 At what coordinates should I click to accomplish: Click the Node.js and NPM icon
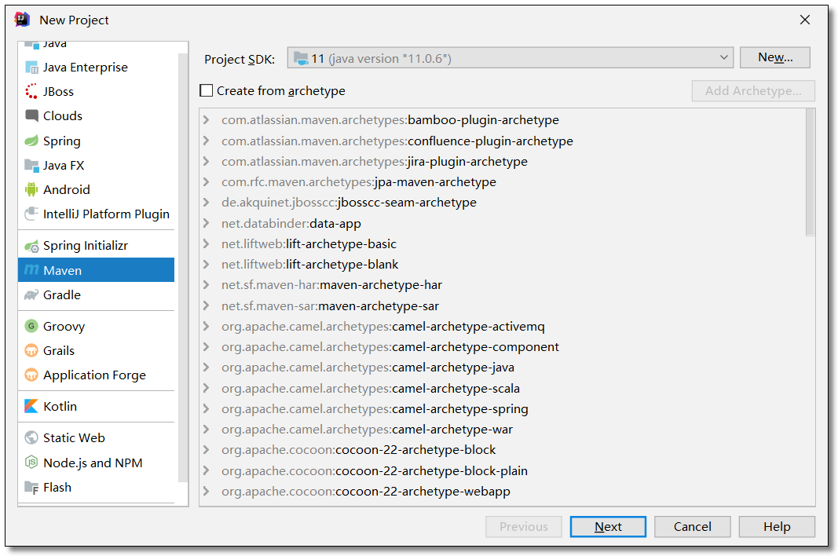(31, 463)
